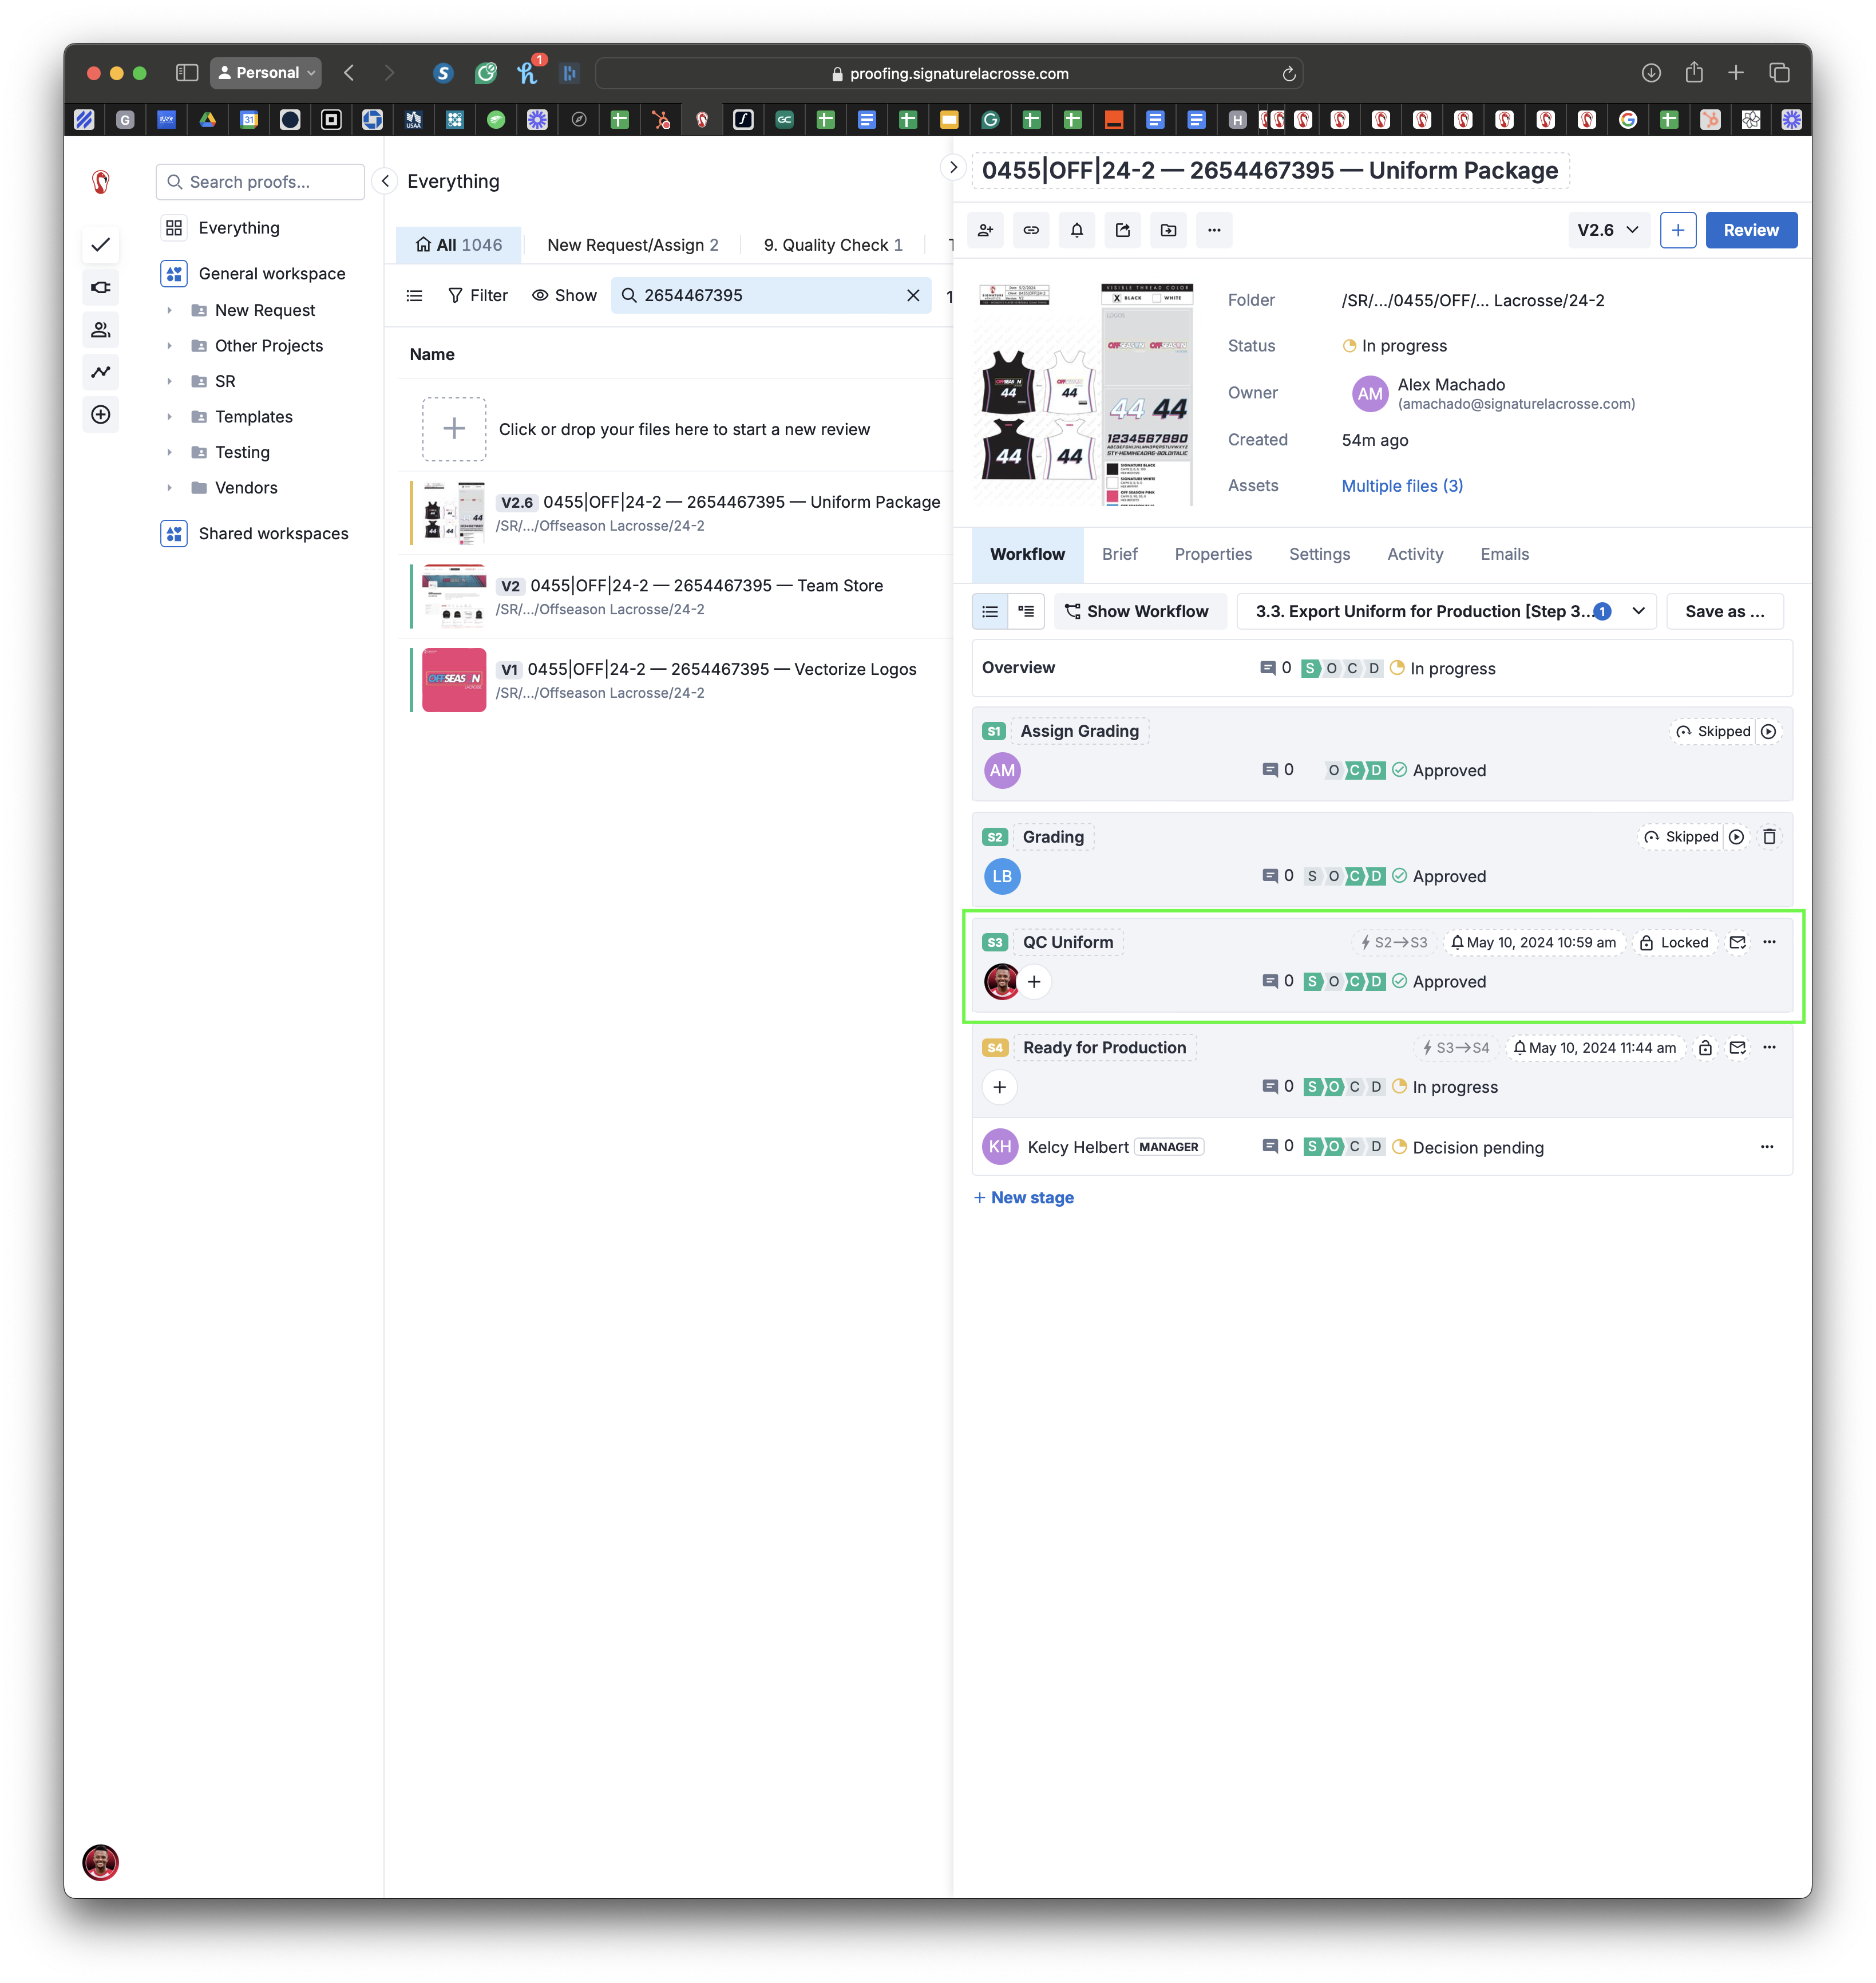Click the copy link icon in proof toolbar
1876x1983 pixels.
click(x=1030, y=230)
